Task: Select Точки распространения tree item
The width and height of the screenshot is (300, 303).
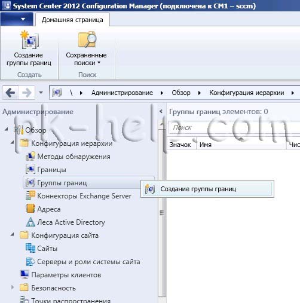Action: (x=71, y=300)
